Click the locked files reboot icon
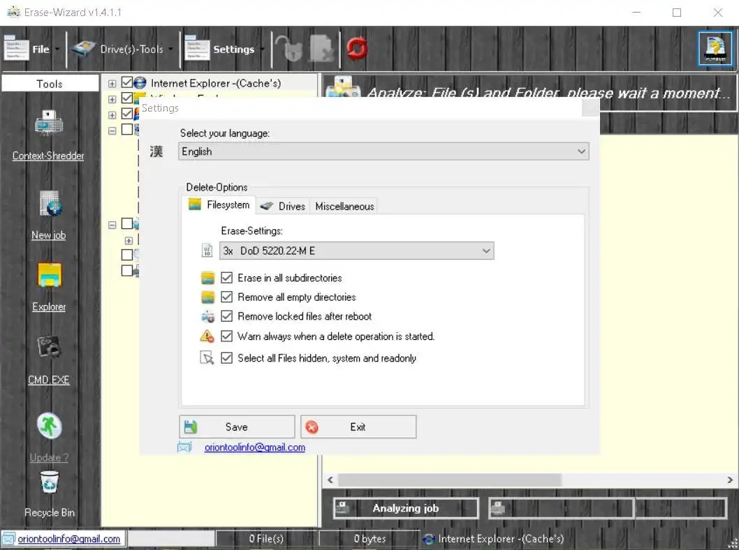 pyautogui.click(x=208, y=316)
